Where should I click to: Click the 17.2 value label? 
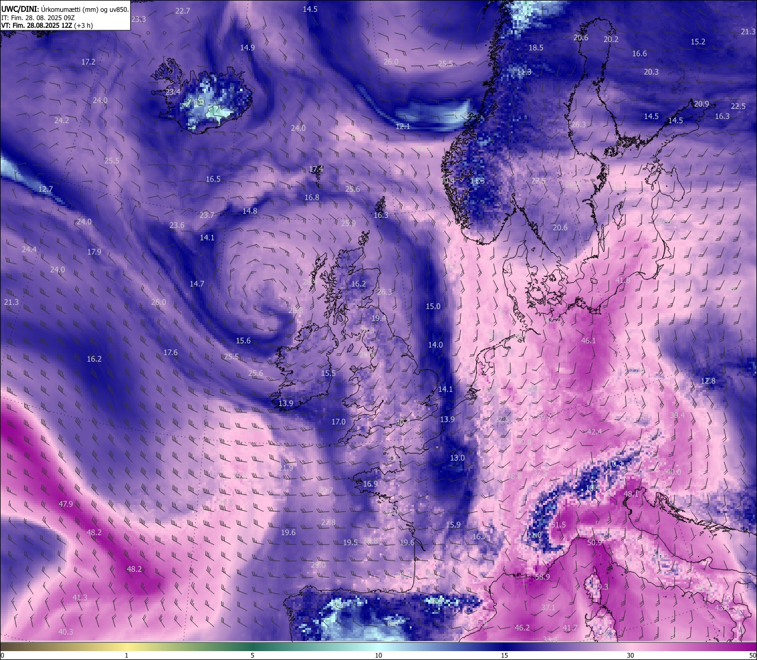pos(88,62)
